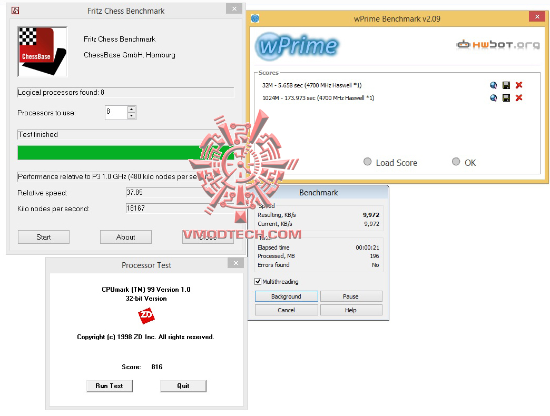The width and height of the screenshot is (550, 416).
Task: Open the HWBOT.org logo link
Action: tap(498, 45)
